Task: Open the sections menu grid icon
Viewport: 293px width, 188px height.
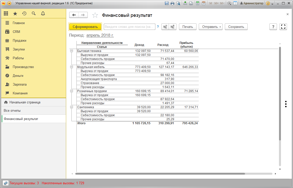Action: click(x=6, y=14)
